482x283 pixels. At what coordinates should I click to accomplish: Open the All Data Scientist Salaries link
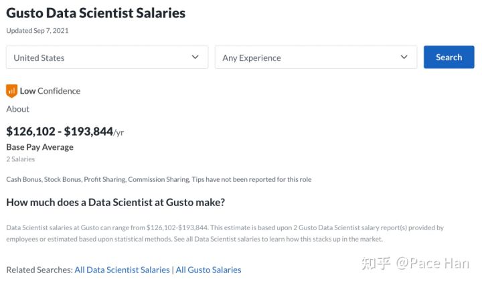point(122,270)
